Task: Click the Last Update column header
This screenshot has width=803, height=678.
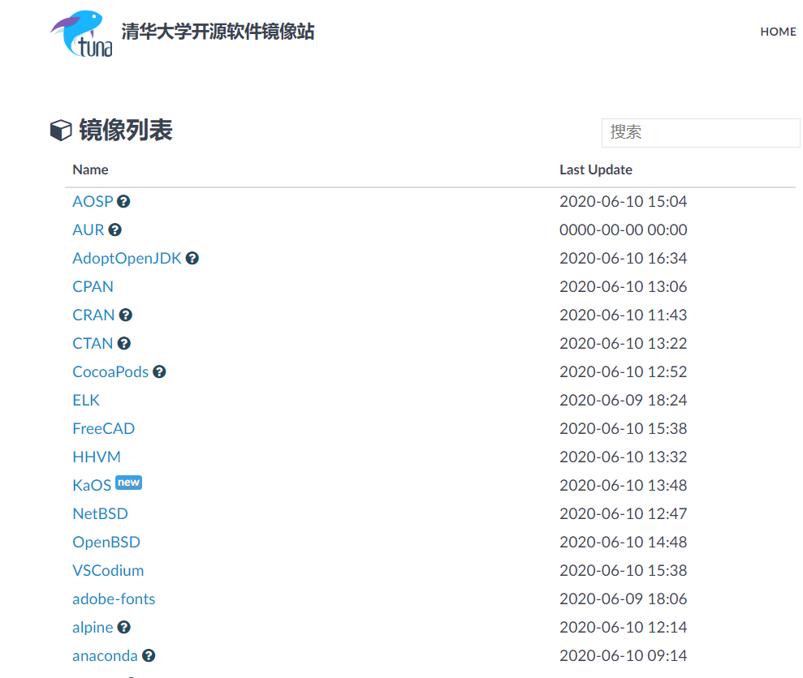Action: 596,169
